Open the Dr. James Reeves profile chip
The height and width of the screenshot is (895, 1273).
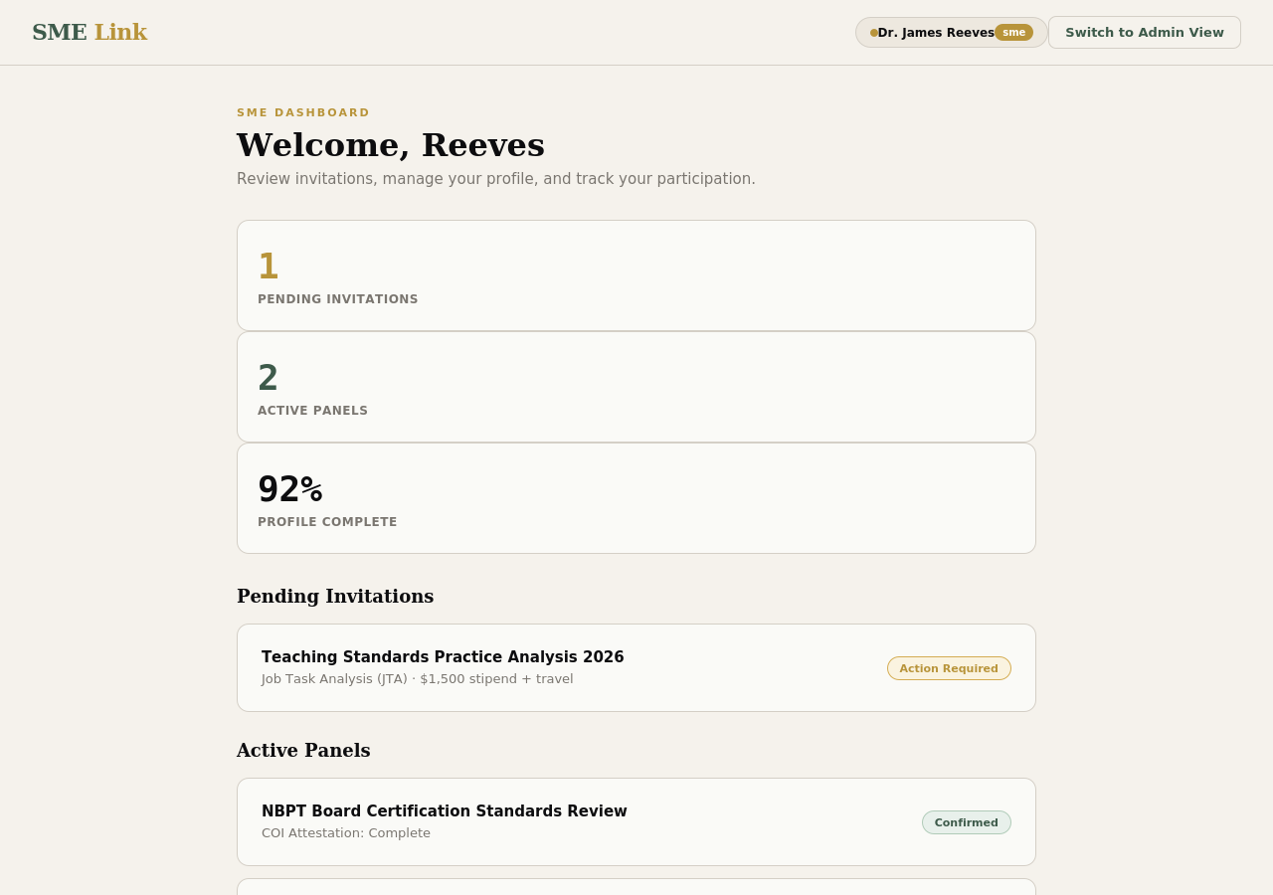point(935,31)
